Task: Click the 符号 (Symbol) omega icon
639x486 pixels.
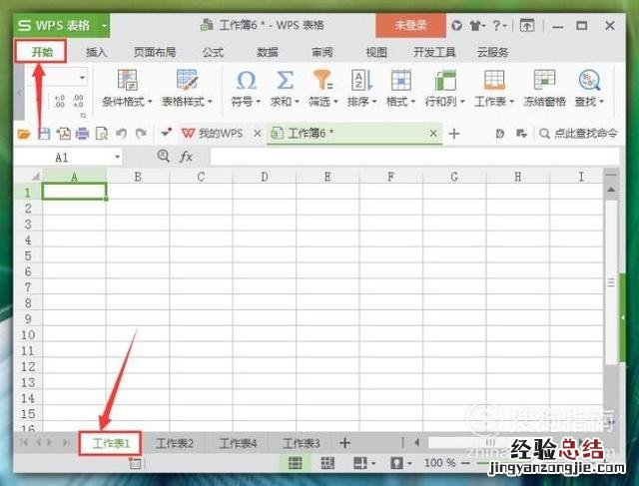Action: pyautogui.click(x=245, y=81)
